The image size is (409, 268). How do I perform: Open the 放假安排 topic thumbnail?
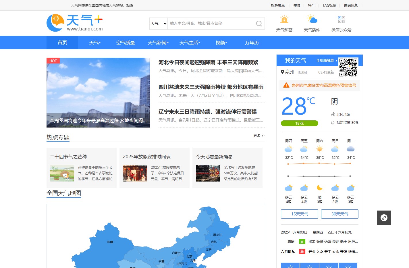[135, 173]
